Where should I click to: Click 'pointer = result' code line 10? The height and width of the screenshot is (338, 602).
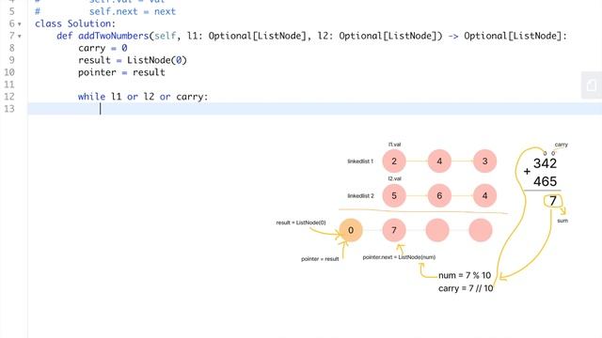(x=121, y=72)
